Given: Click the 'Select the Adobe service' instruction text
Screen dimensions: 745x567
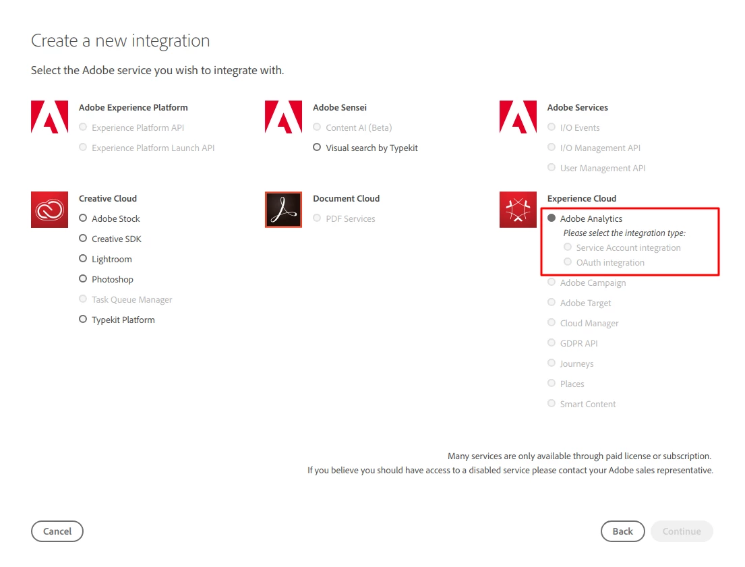Looking at the screenshot, I should 157,70.
